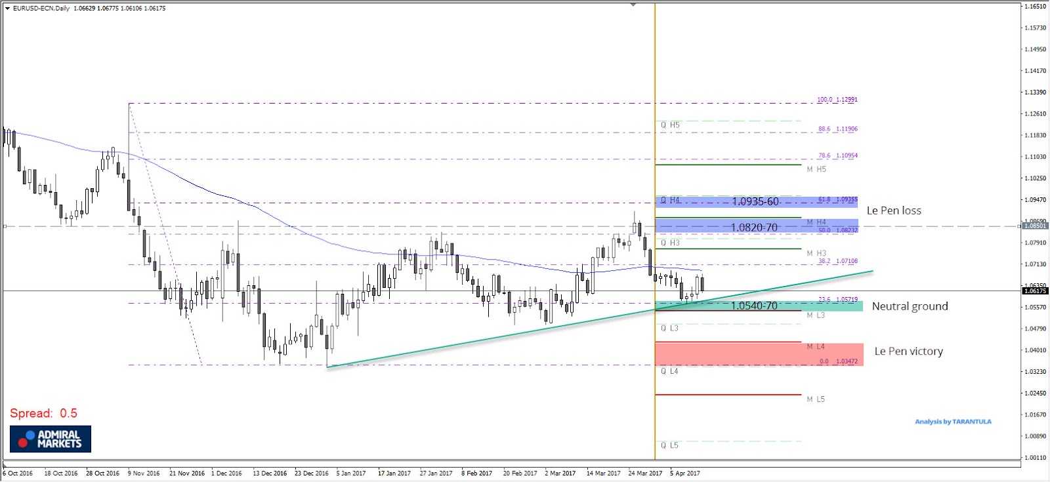The width and height of the screenshot is (1050, 482).
Task: Click the 'Analysis by TARANTULA' text
Action: 953,422
